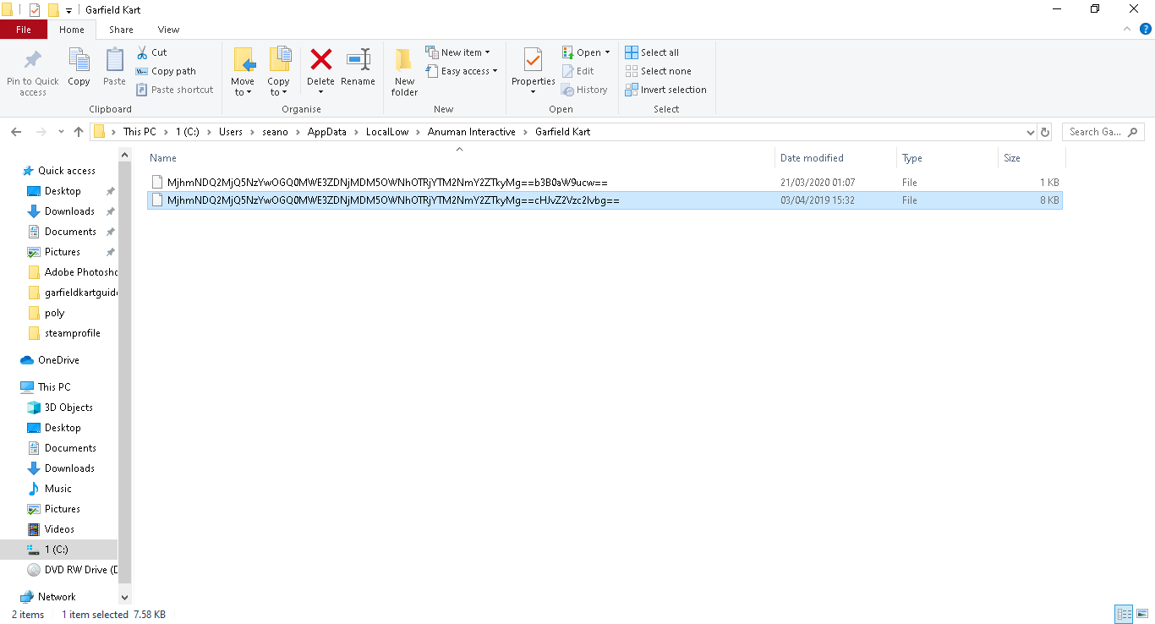Click the Open dropdown in ribbon
This screenshot has width=1155, height=624.
click(585, 52)
